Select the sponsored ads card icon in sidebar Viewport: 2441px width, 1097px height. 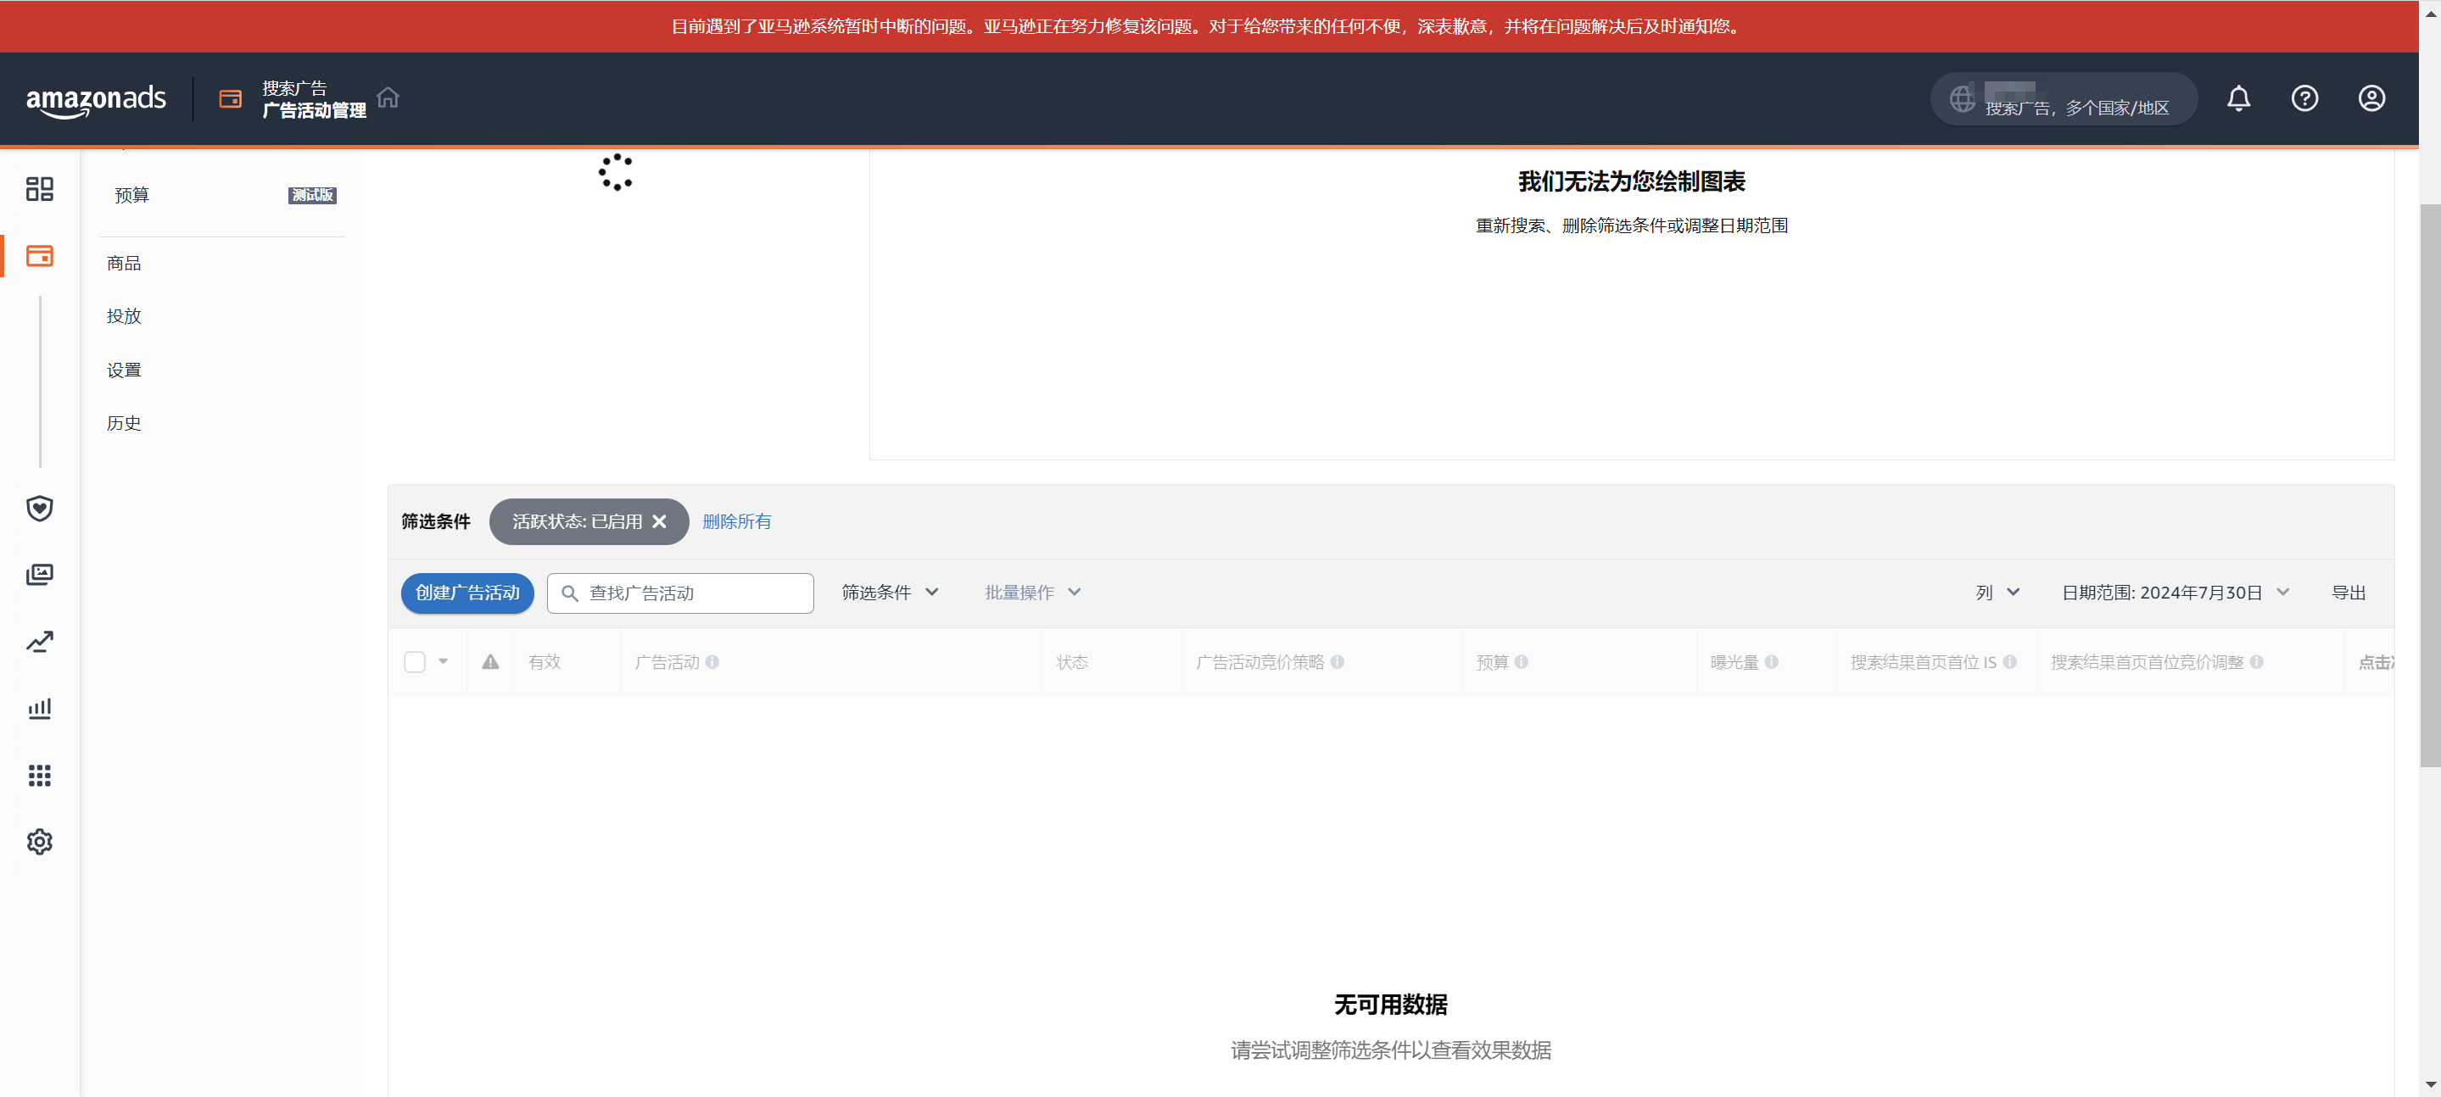(40, 256)
